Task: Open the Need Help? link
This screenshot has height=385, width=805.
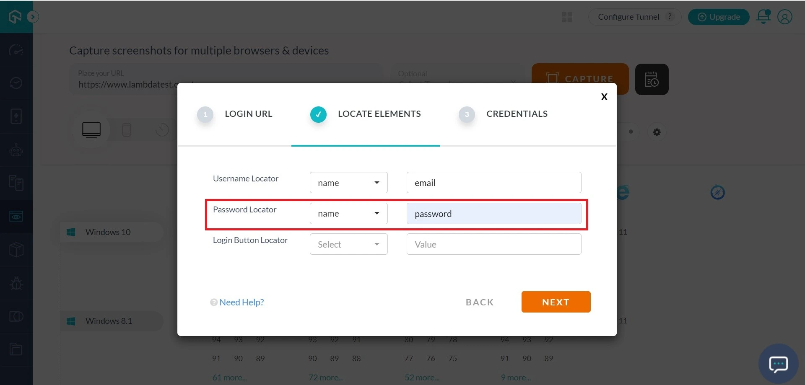Action: (x=241, y=302)
